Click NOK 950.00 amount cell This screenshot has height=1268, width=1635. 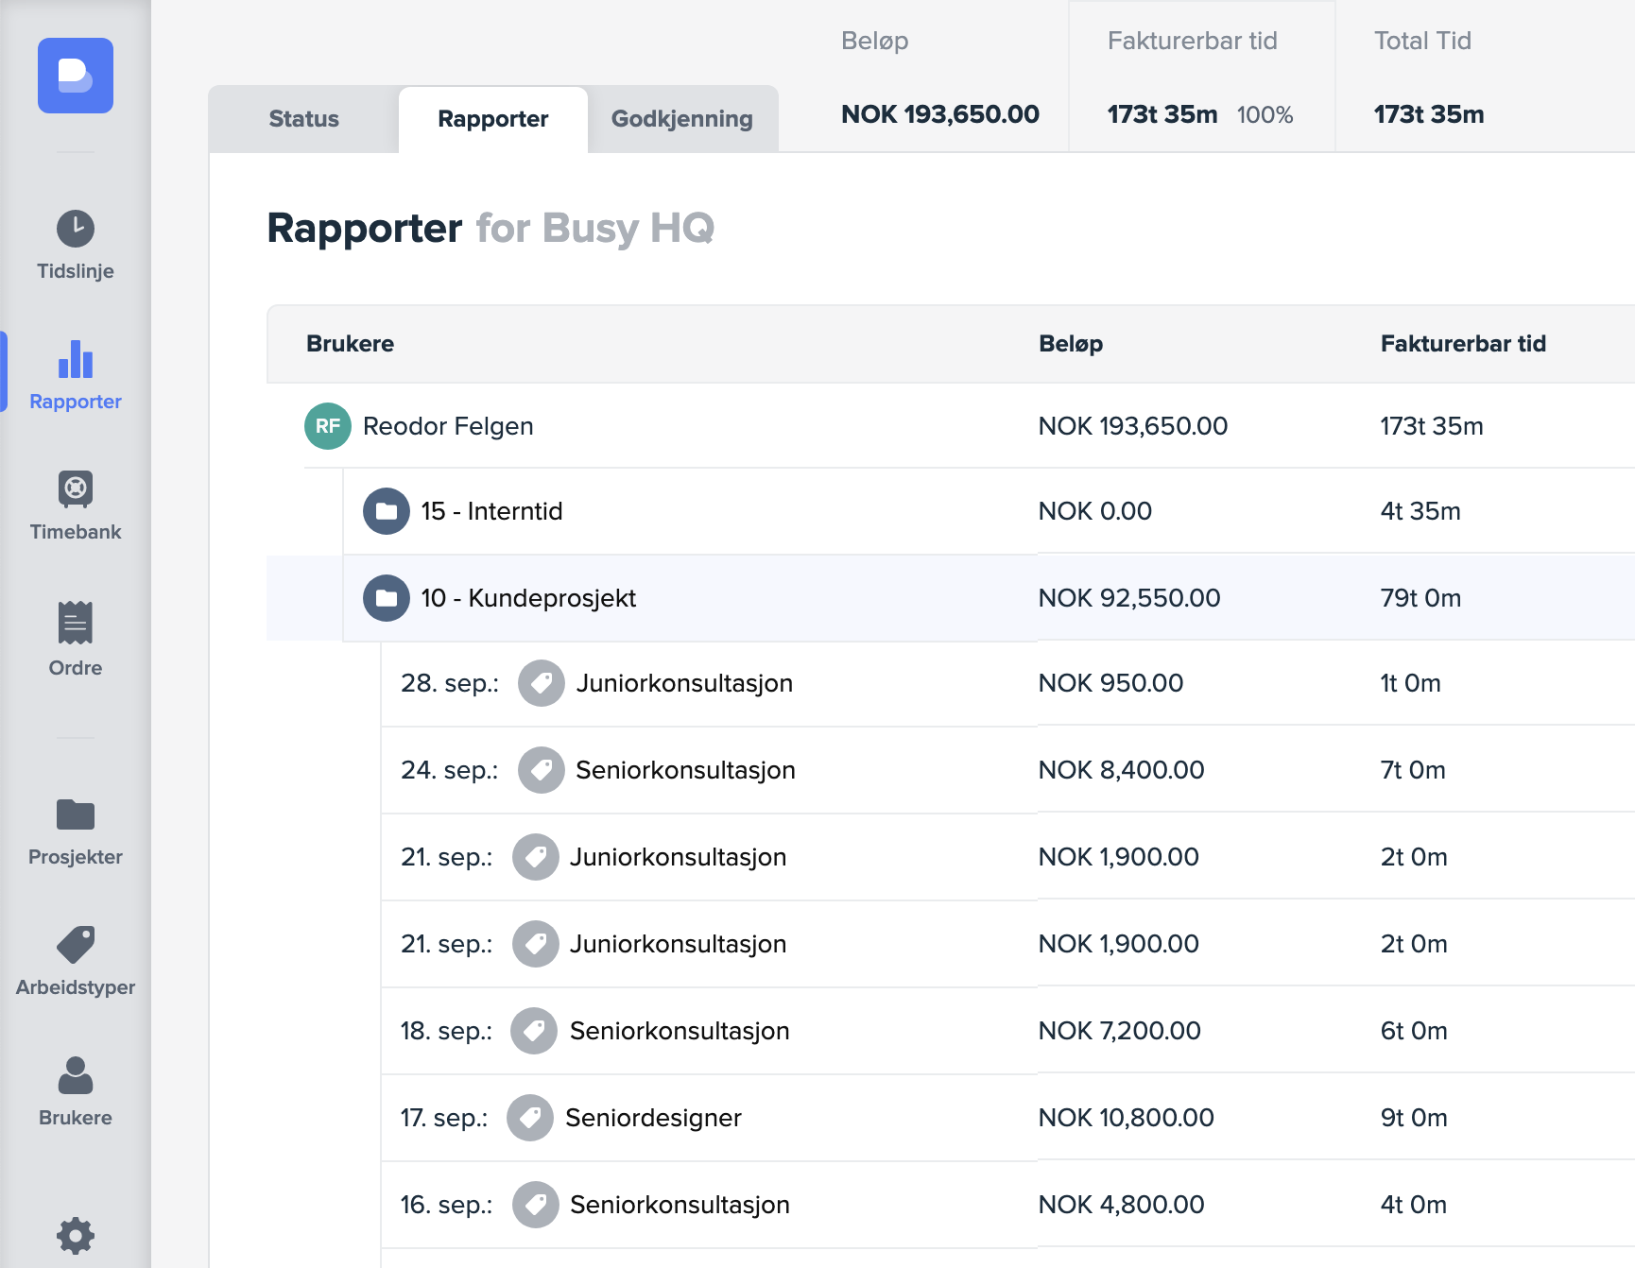tap(1111, 683)
